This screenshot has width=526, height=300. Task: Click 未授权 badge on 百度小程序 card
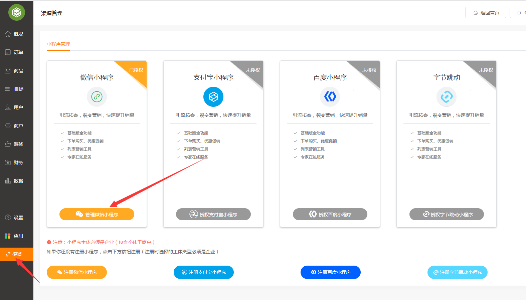tap(369, 70)
